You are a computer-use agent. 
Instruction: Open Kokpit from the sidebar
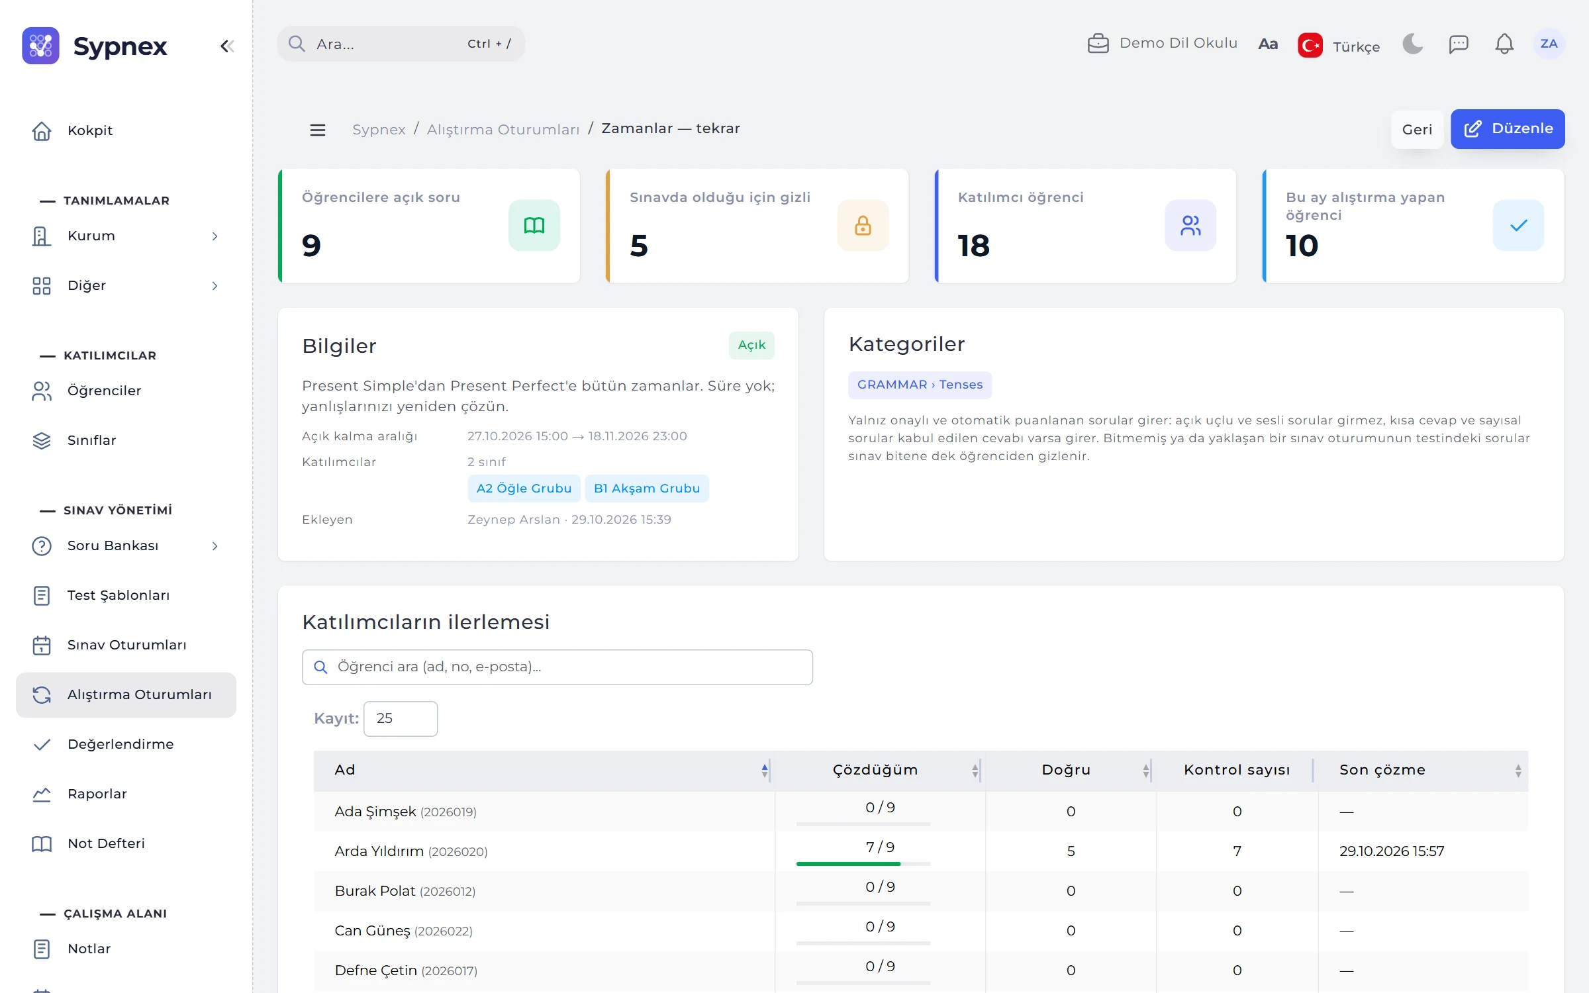click(126, 130)
